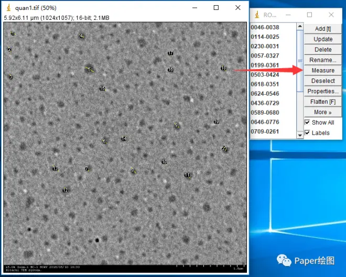Click ROI label 3 on the image

11,77
